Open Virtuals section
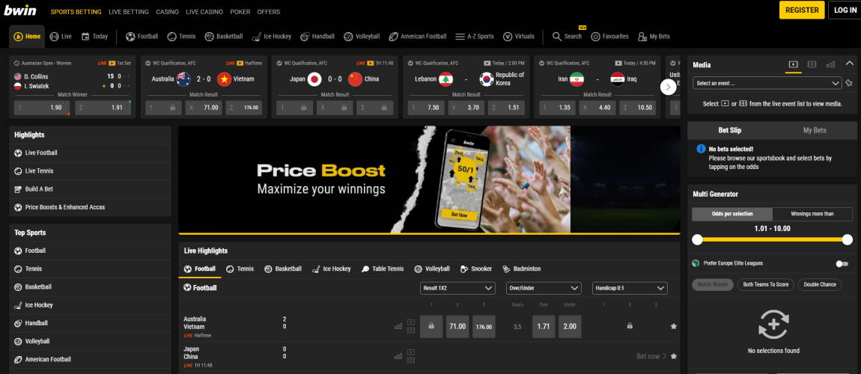 [519, 37]
